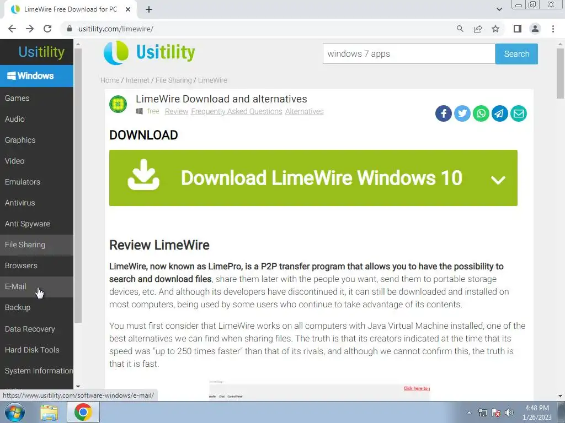Open Chrome share this page icon
This screenshot has width=565, height=423.
click(478, 29)
